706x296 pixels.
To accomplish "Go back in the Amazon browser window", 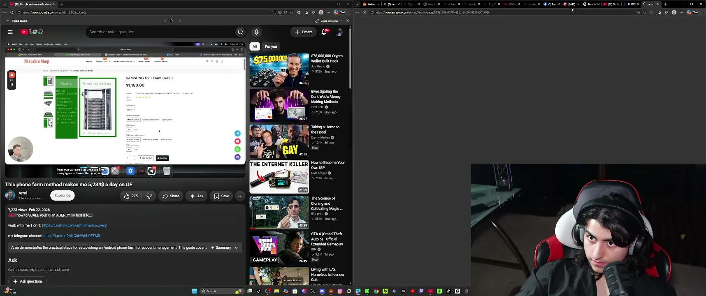I will [357, 12].
